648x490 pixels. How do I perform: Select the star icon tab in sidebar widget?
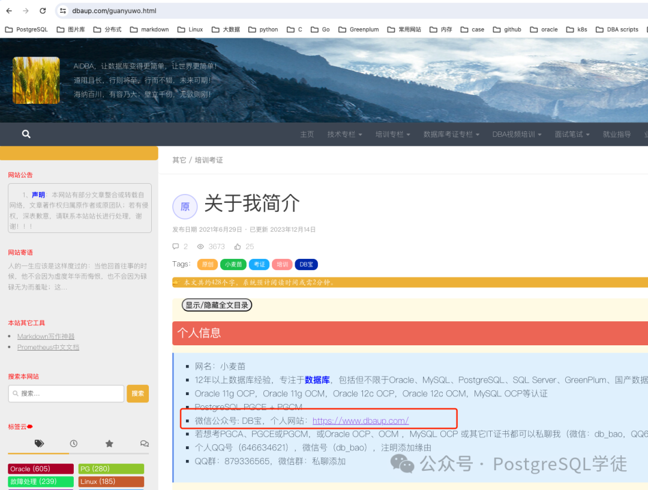point(109,444)
